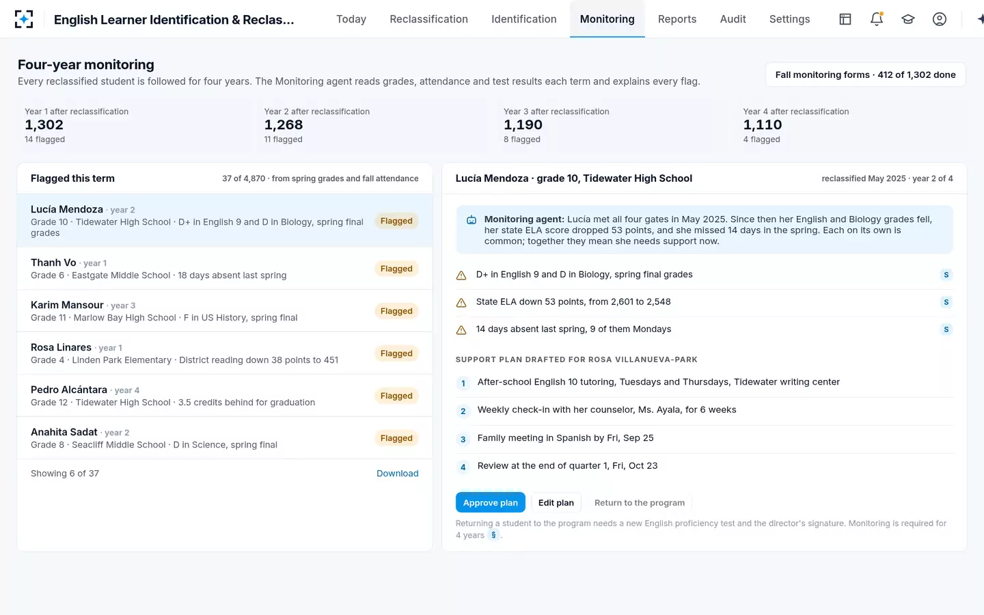Open the table layout icon in header

coord(845,19)
